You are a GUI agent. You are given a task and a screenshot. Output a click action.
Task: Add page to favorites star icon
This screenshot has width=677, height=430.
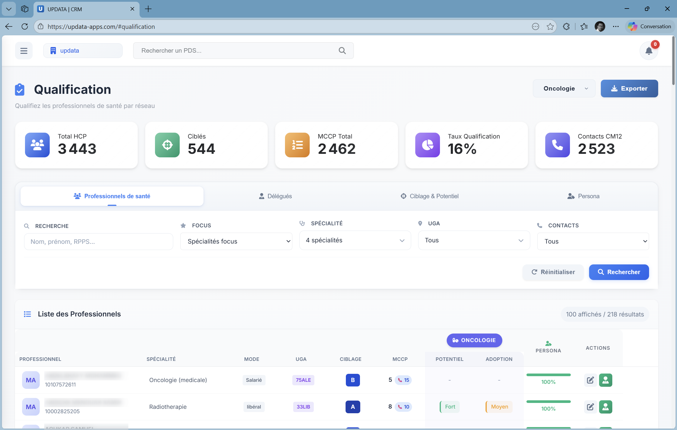click(550, 26)
